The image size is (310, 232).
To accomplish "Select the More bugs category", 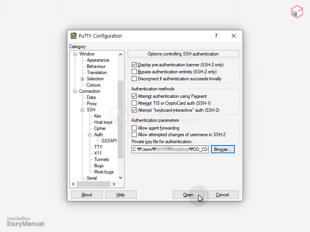I will (x=104, y=172).
